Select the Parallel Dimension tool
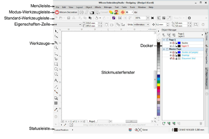 click(56, 87)
